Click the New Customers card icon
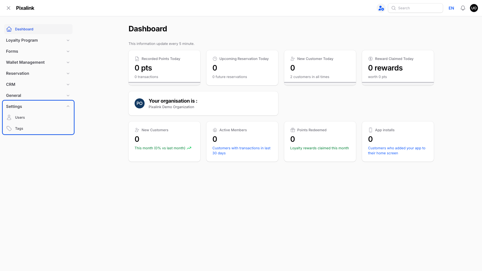482x271 pixels. [x=137, y=130]
